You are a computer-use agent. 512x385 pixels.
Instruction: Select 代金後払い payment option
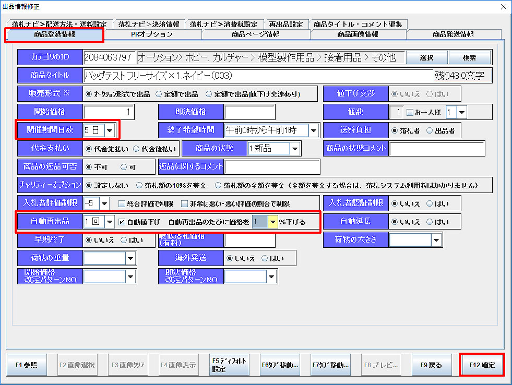[x=137, y=149]
